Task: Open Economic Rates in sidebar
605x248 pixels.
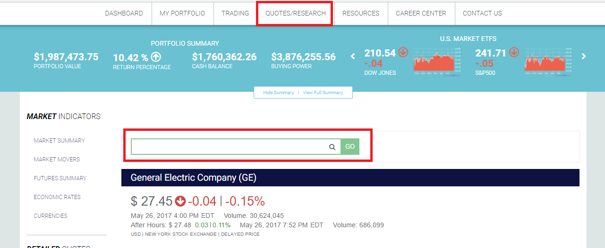Action: pos(57,197)
